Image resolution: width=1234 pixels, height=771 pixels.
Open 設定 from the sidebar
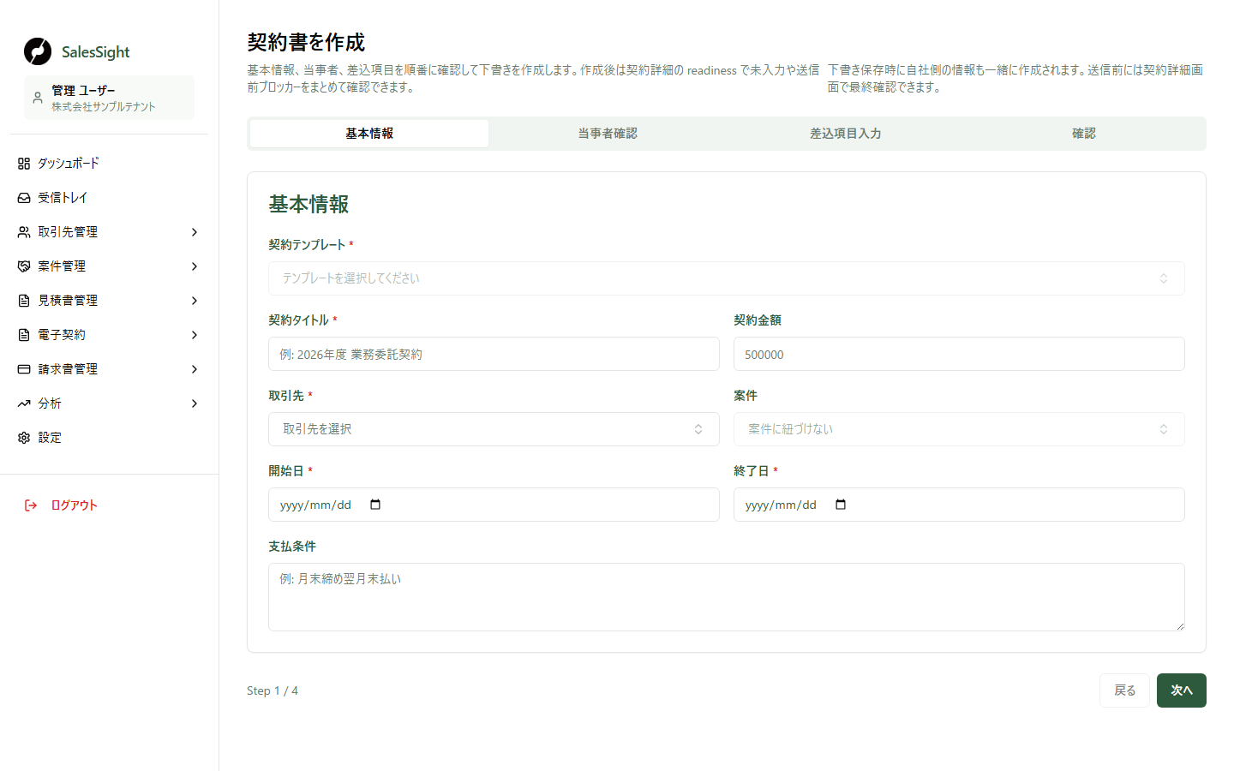(x=109, y=438)
